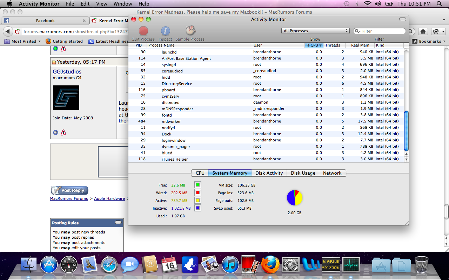The width and height of the screenshot is (449, 280).
Task: Launch the App Store from the Dock
Action: pyautogui.click(x=49, y=265)
